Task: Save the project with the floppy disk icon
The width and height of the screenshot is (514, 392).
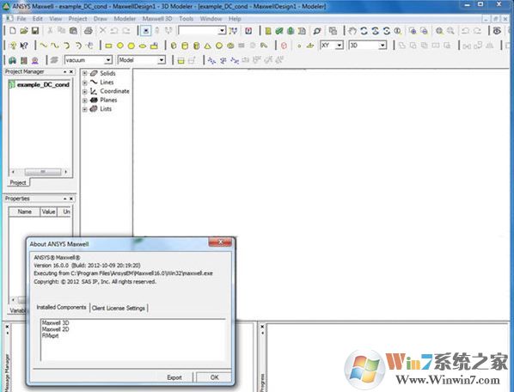Action: [35, 31]
